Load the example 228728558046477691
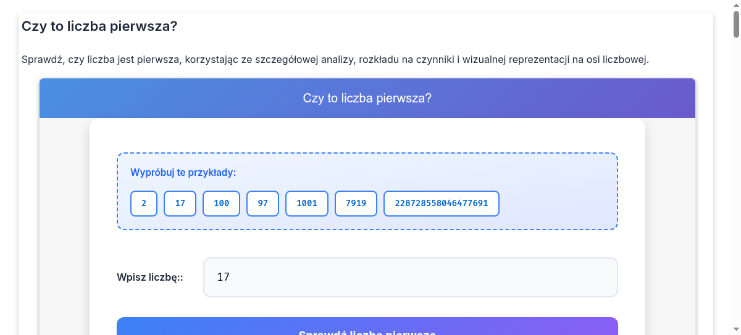The image size is (741, 335). pyautogui.click(x=441, y=204)
